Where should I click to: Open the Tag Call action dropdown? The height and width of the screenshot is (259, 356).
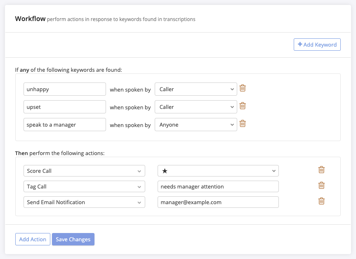coord(84,186)
